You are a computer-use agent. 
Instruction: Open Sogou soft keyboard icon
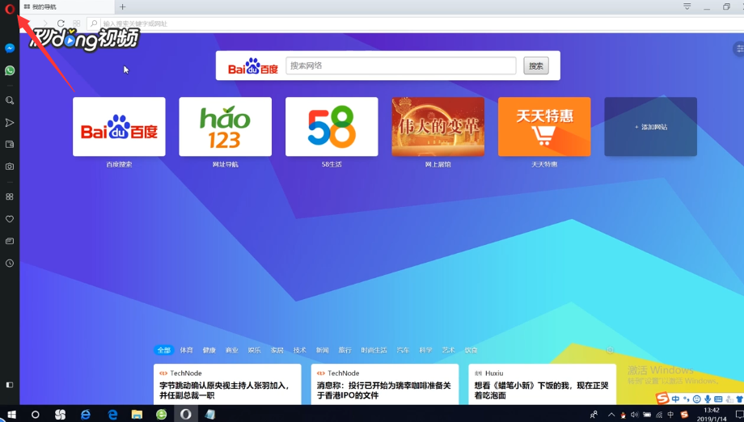click(x=718, y=399)
